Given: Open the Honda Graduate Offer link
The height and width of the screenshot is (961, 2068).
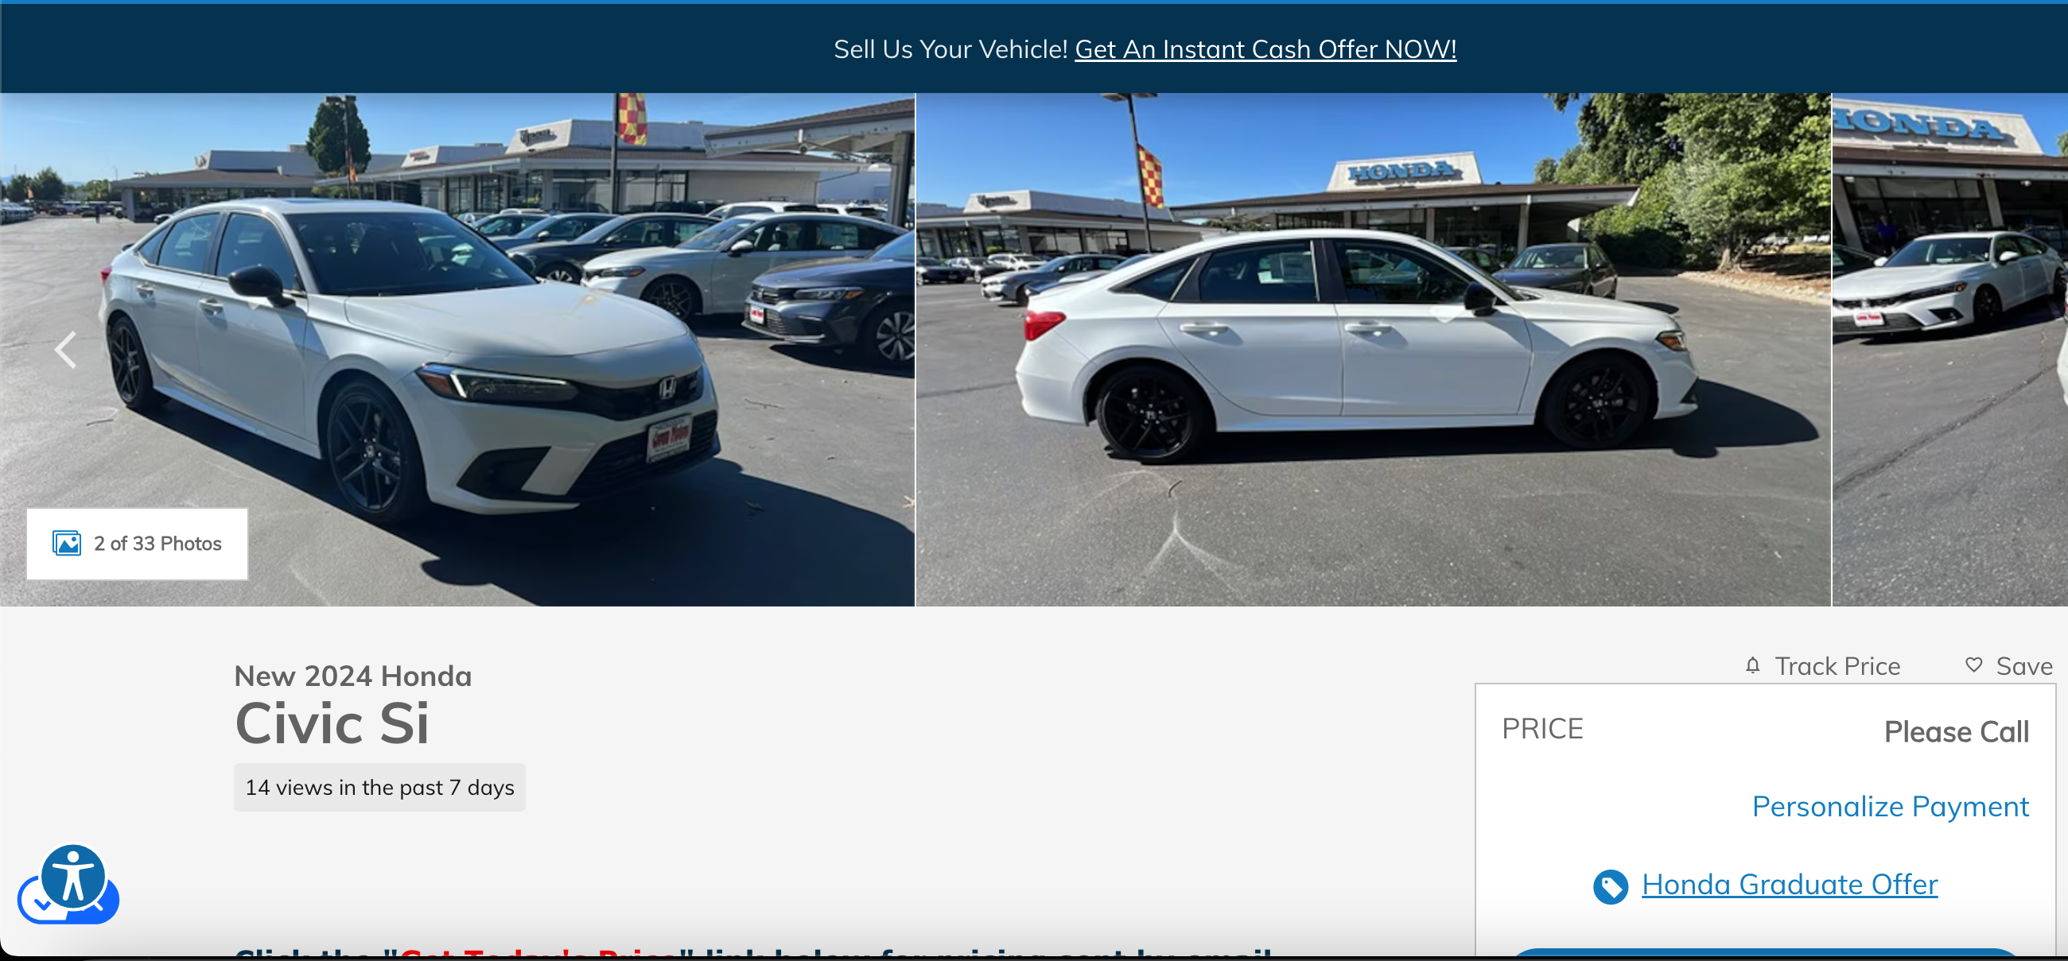Looking at the screenshot, I should (1790, 884).
